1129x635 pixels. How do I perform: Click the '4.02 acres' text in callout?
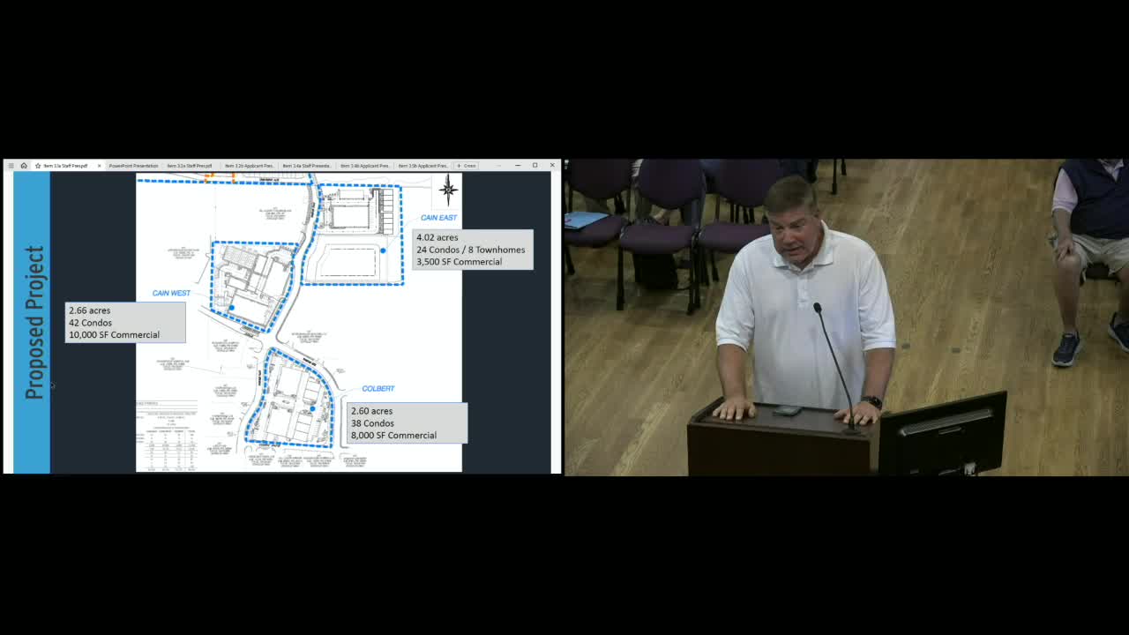[437, 237]
